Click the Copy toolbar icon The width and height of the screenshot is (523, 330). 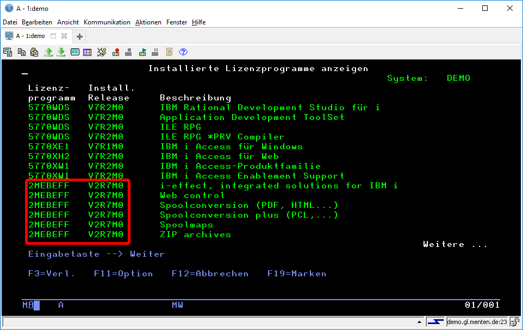[x=21, y=52]
